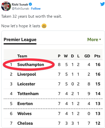The width and height of the screenshot is (105, 128).
Task: Click the GD column header
Action: click(x=87, y=56)
